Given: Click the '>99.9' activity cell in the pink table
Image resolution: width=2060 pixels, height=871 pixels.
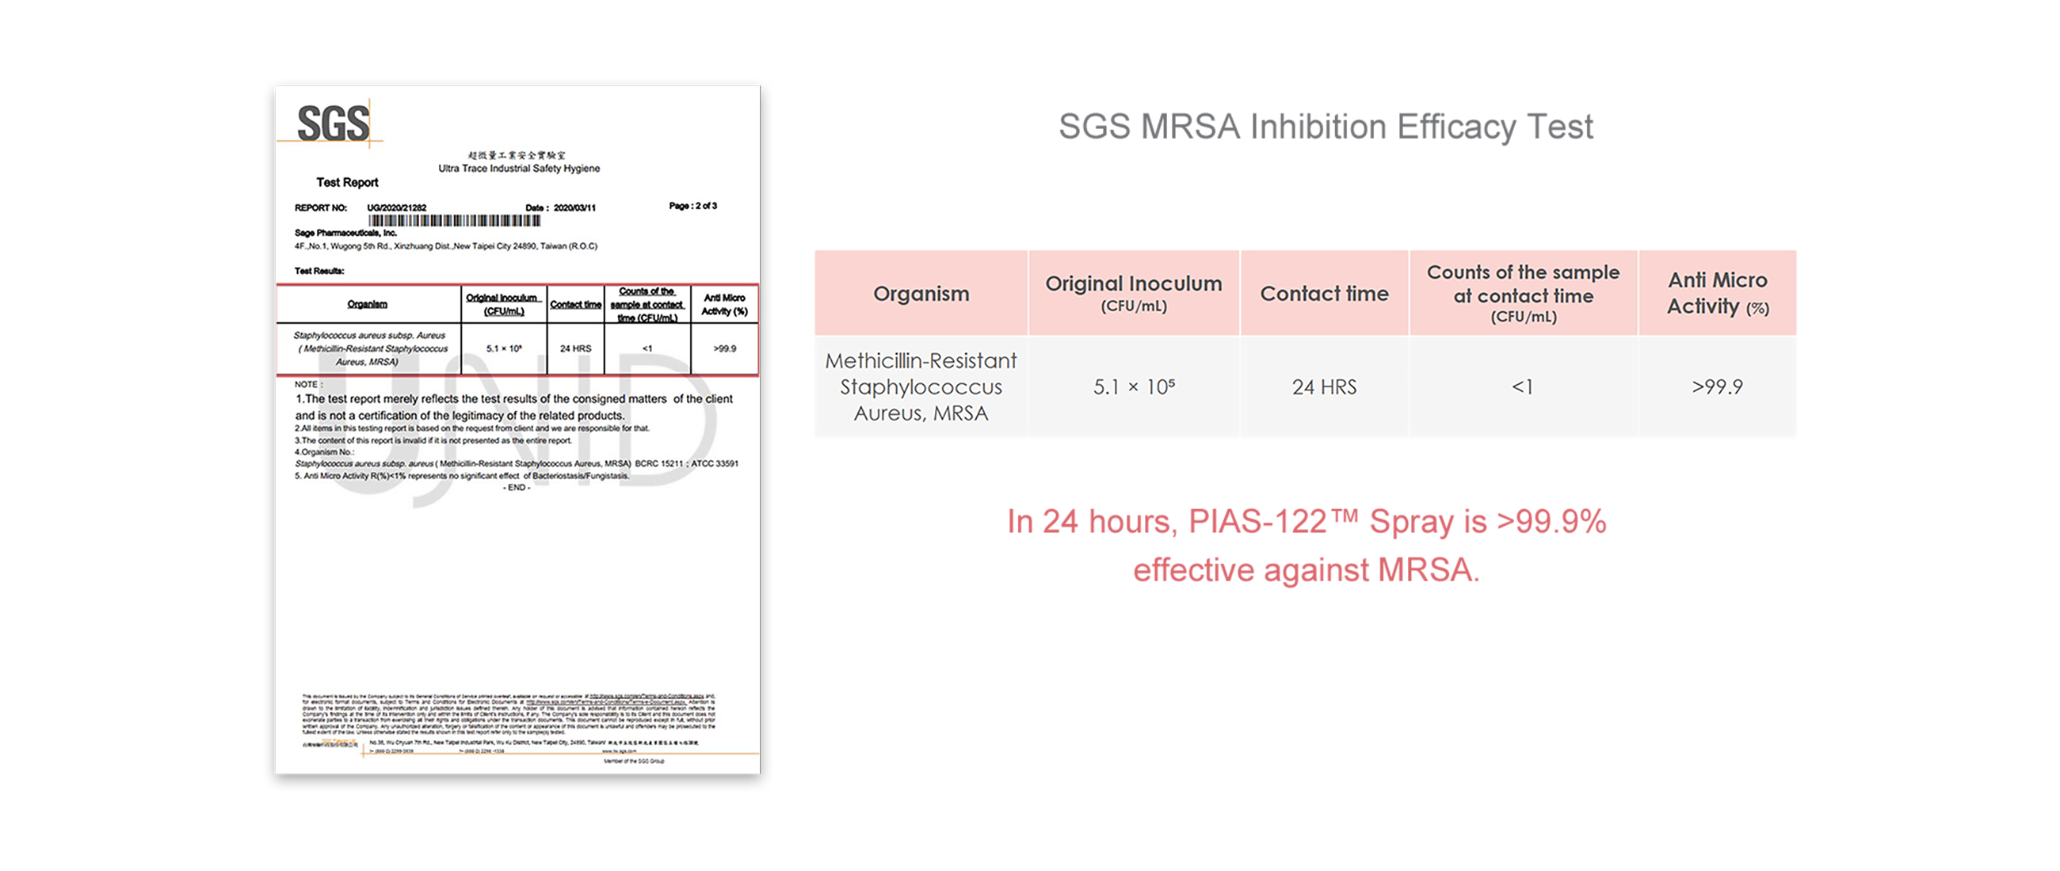Looking at the screenshot, I should pyautogui.click(x=1717, y=386).
